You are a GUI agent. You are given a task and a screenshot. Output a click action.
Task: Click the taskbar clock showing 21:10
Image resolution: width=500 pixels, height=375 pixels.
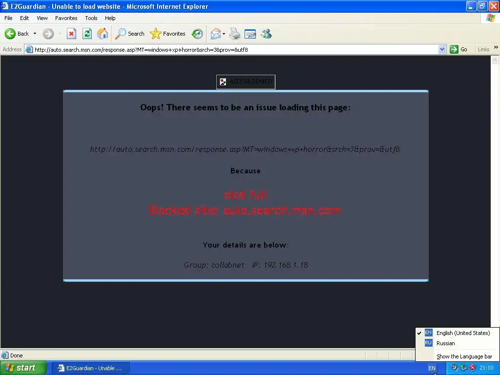pos(486,368)
